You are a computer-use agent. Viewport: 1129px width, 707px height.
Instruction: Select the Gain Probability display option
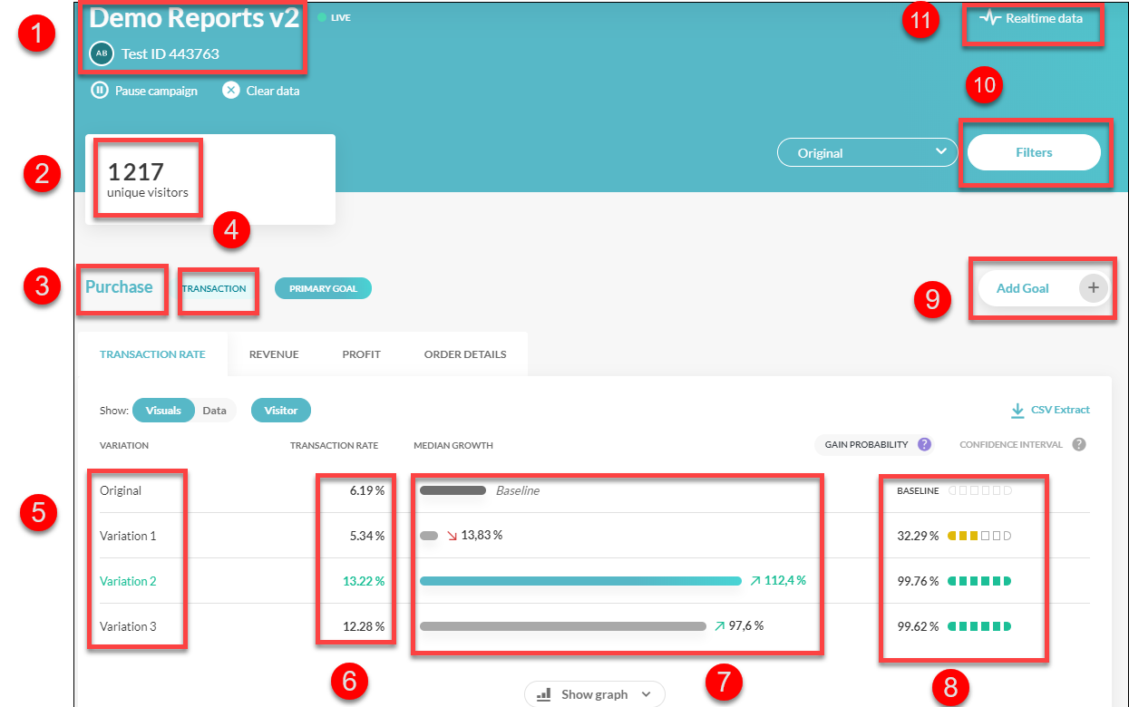tap(864, 445)
